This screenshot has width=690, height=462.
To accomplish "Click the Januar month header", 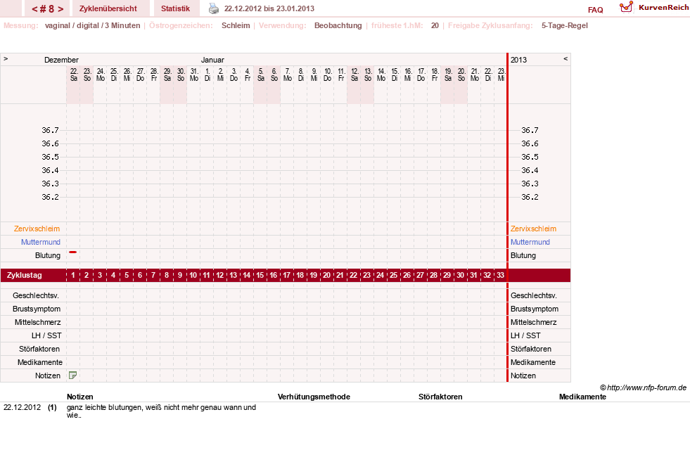I will (212, 60).
